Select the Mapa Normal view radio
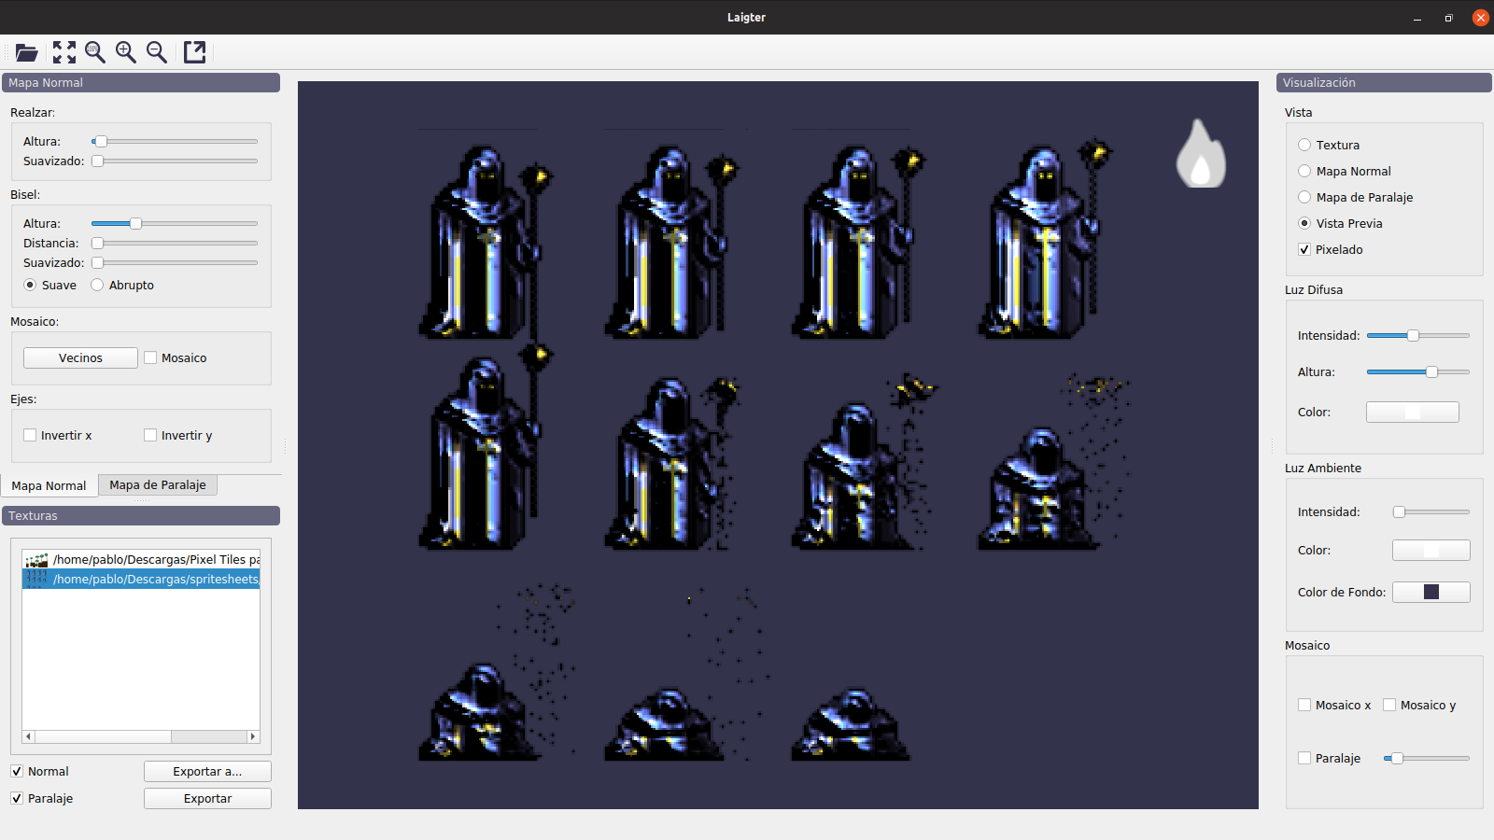Image resolution: width=1494 pixels, height=840 pixels. [x=1345, y=172]
